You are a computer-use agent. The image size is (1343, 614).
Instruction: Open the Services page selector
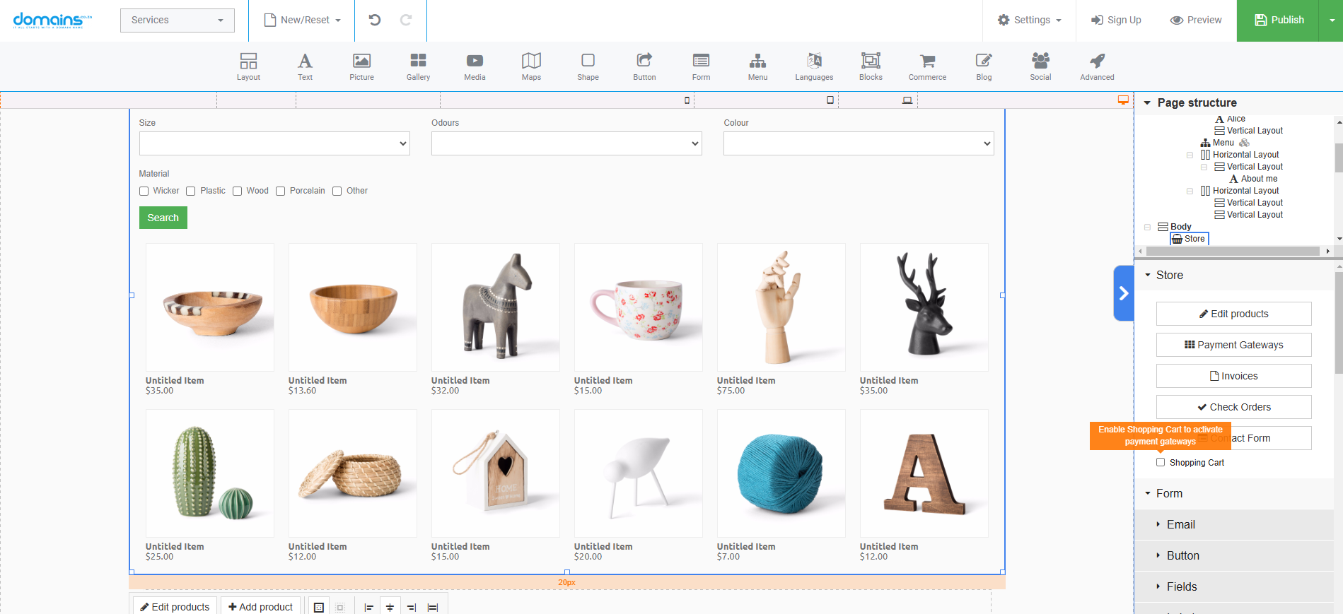[x=177, y=20]
